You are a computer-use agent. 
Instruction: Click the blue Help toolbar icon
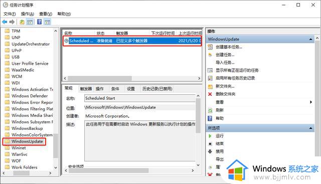pos(40,22)
